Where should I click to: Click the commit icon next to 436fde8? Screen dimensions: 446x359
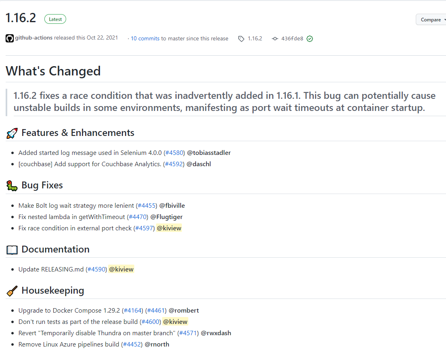click(275, 39)
